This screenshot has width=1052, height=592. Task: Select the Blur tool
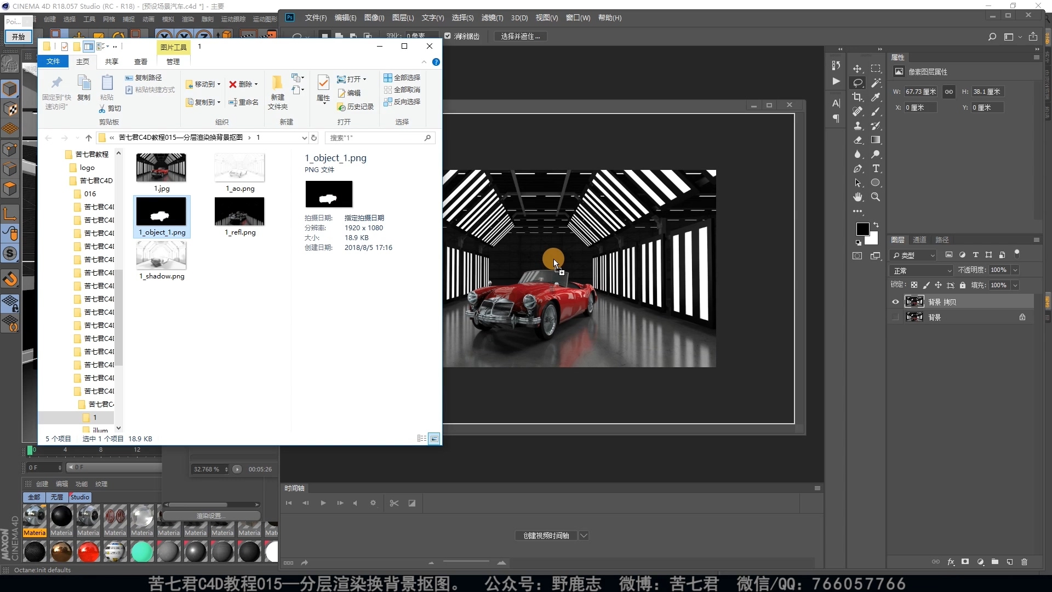857,154
